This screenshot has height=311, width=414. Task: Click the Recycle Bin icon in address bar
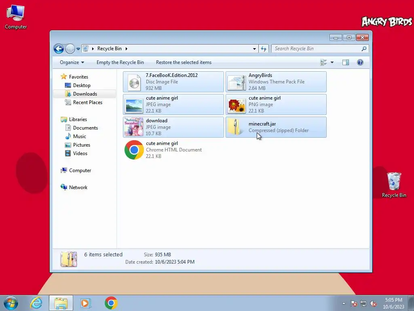pos(85,49)
